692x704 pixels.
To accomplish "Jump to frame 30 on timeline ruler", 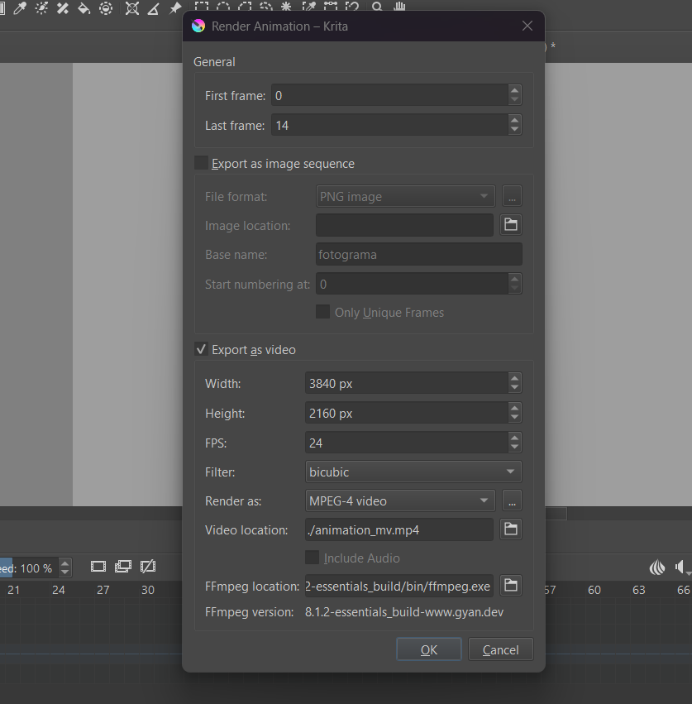I will tap(148, 590).
